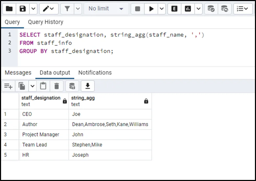Save the query with the floppy disk icon
This screenshot has height=181, width=256.
click(23, 9)
